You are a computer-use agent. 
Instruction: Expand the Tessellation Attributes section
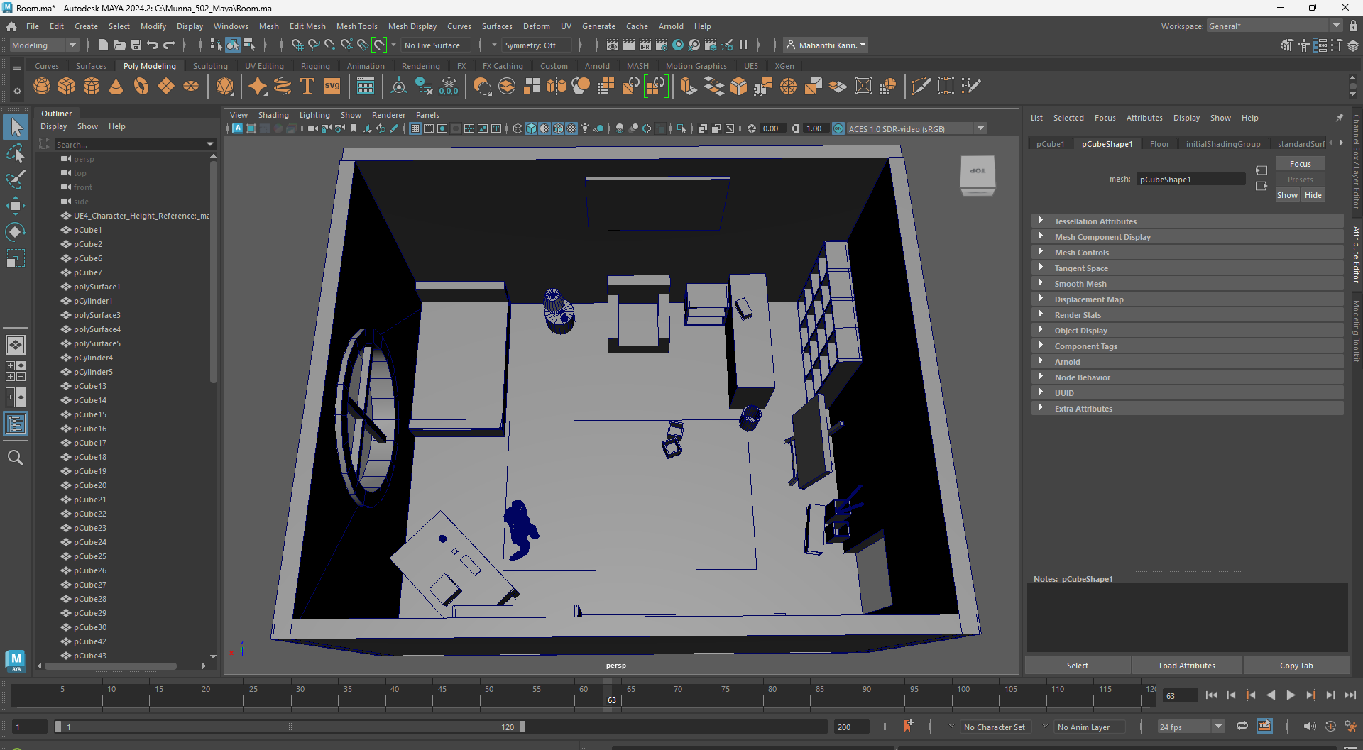coord(1187,221)
